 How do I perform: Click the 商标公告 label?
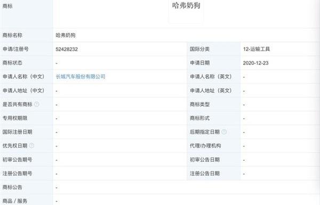tap(12, 187)
